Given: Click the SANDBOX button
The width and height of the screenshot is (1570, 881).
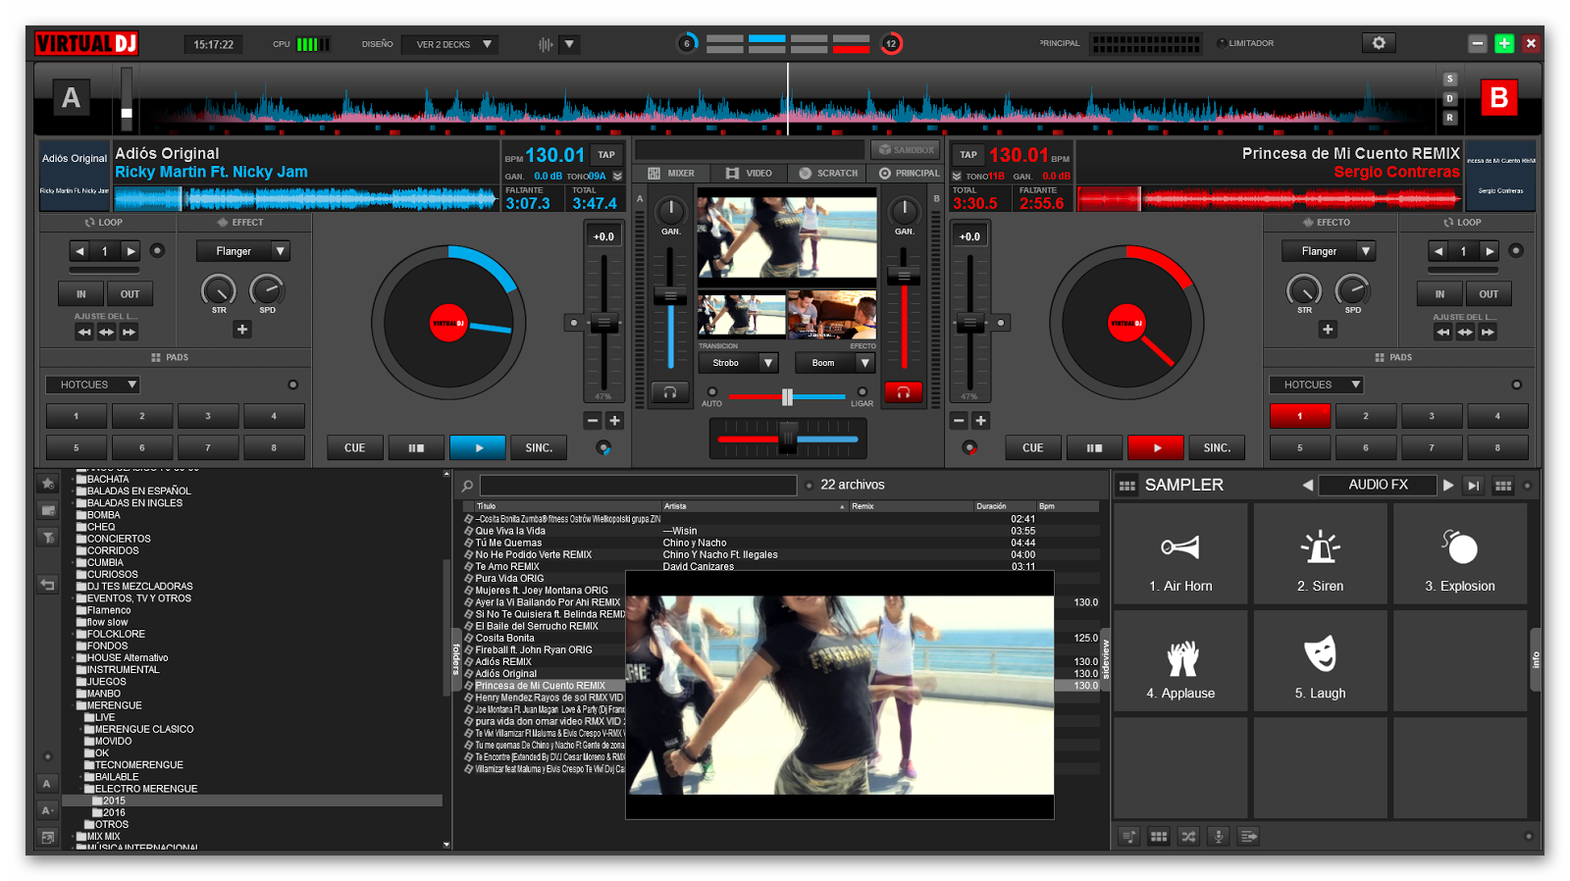Looking at the screenshot, I should (x=906, y=150).
